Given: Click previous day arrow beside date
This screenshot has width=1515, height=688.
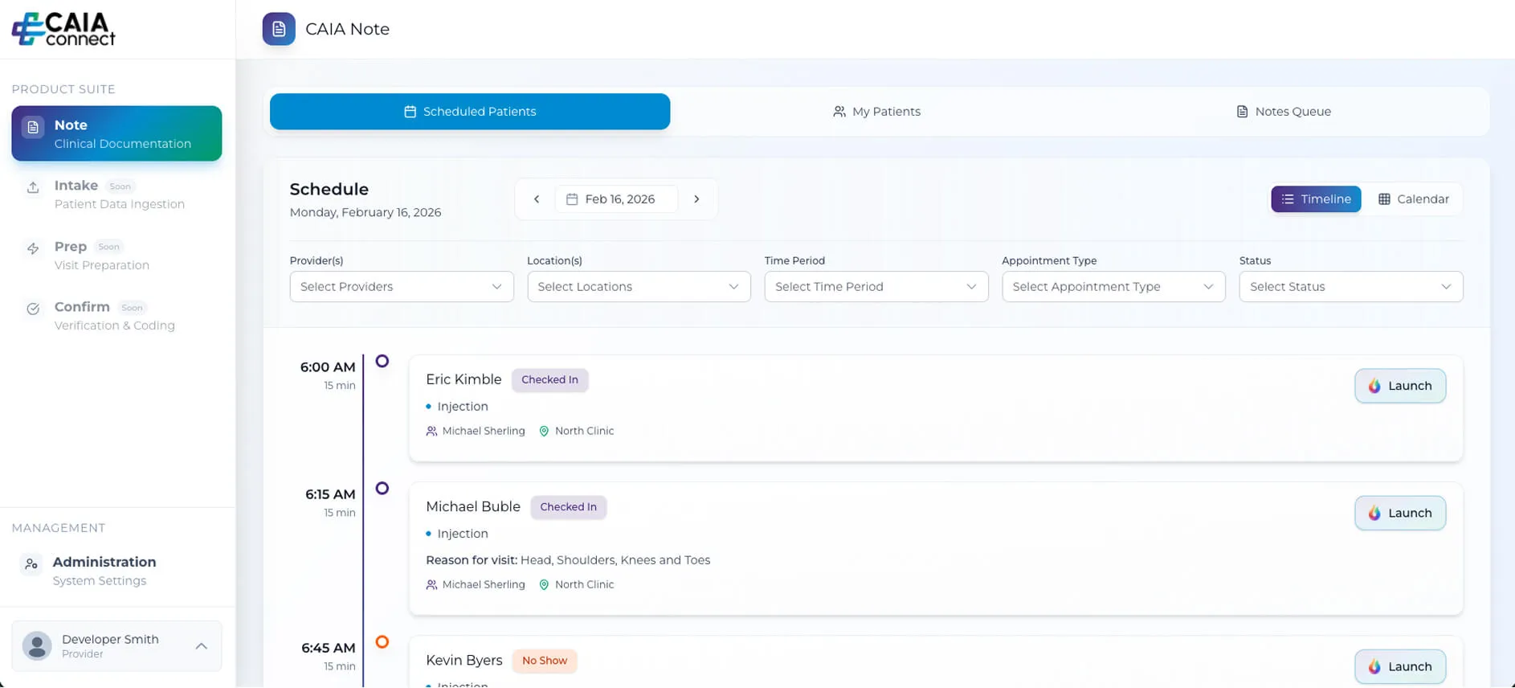Looking at the screenshot, I should tap(537, 199).
